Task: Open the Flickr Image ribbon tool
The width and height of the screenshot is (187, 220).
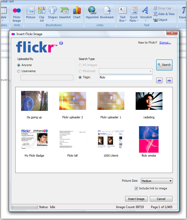Action: (17, 14)
